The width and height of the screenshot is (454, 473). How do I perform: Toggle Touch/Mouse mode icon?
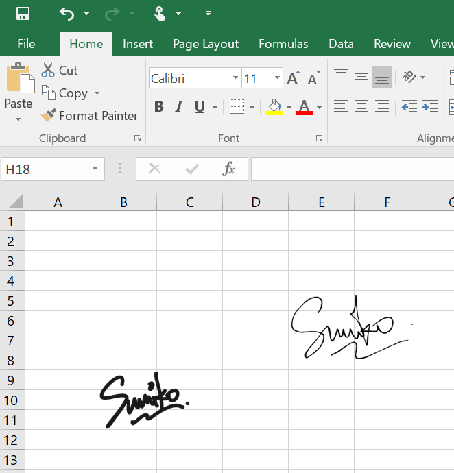pos(159,14)
